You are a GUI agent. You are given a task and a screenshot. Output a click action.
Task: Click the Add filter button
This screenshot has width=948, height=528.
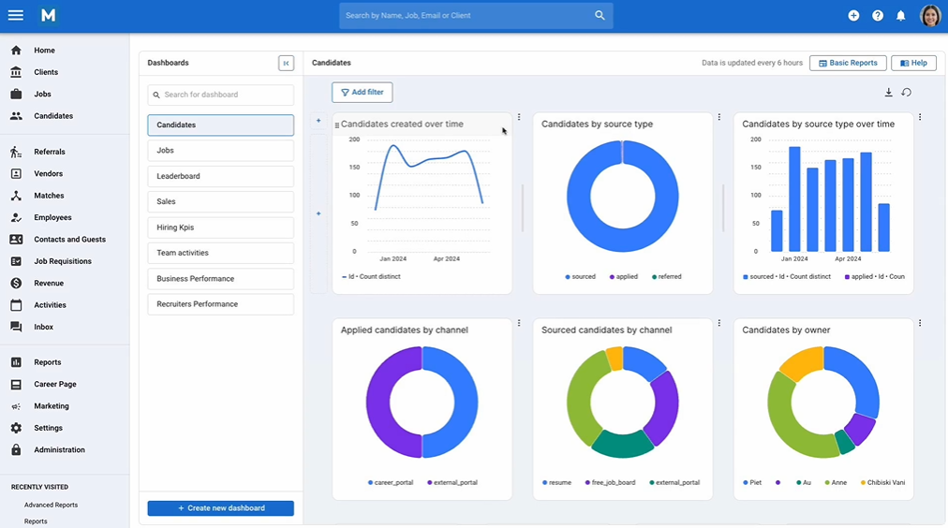click(x=363, y=93)
